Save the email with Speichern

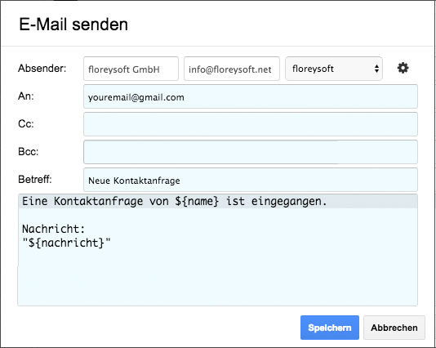pyautogui.click(x=330, y=328)
